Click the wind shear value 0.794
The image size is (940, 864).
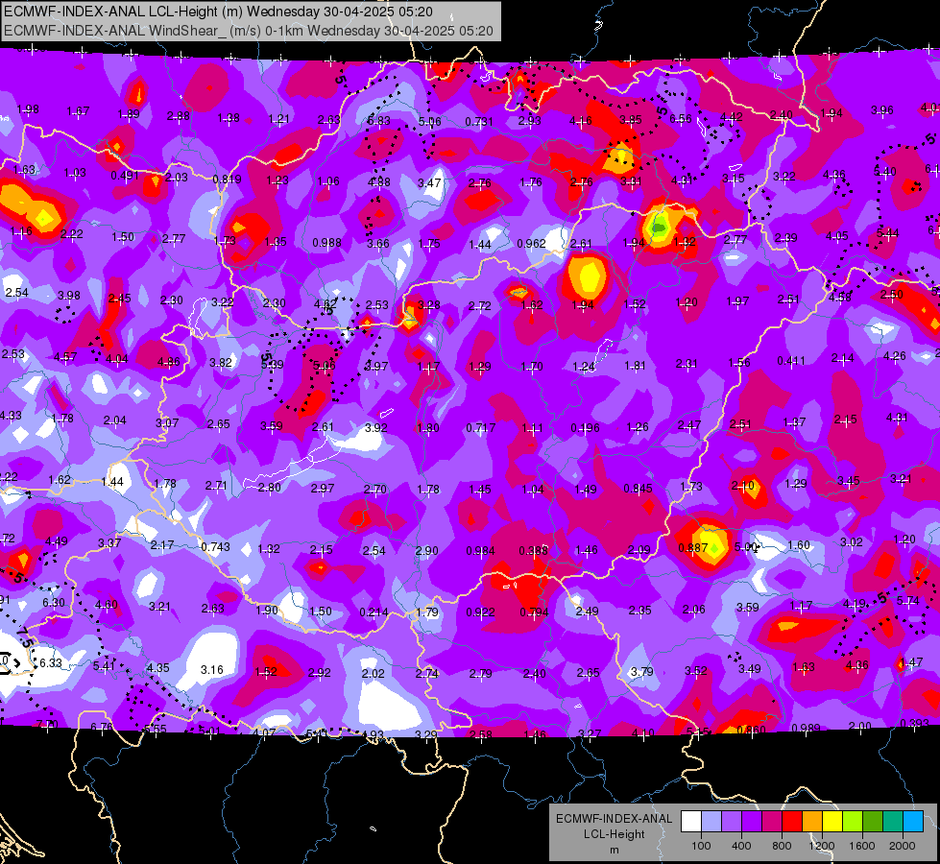tap(534, 612)
